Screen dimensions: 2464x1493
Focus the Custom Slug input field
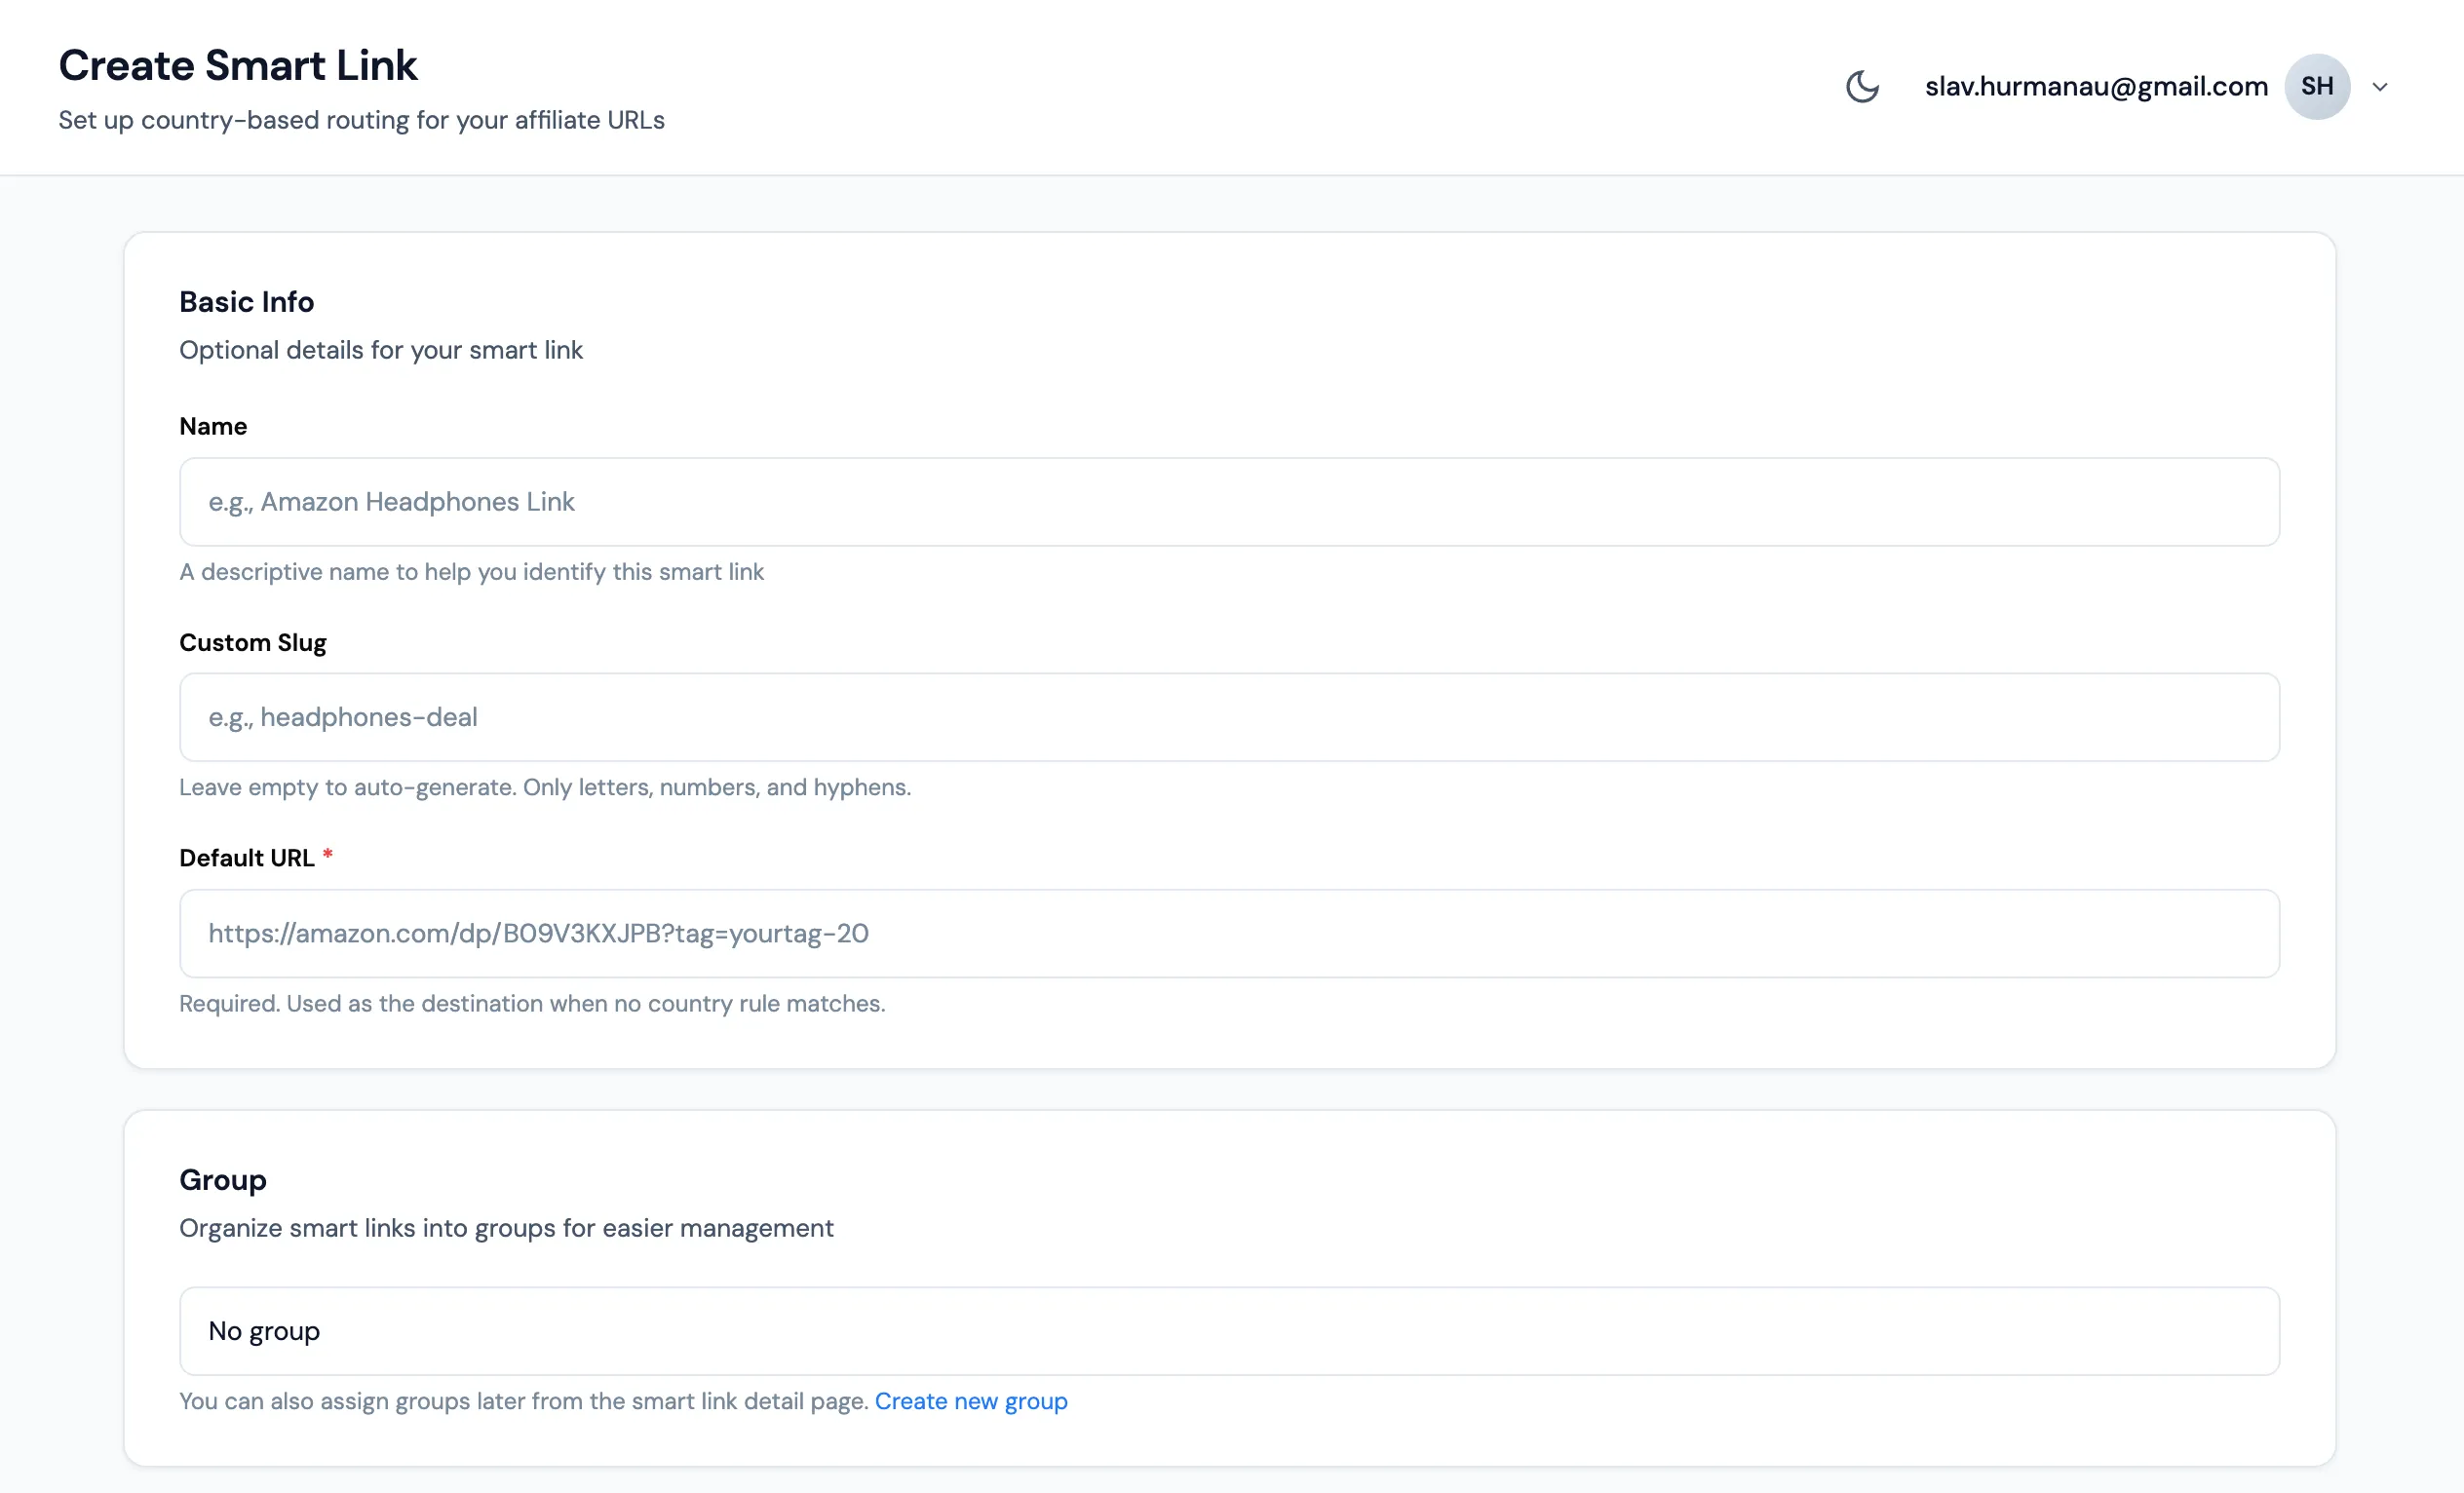pos(1229,717)
